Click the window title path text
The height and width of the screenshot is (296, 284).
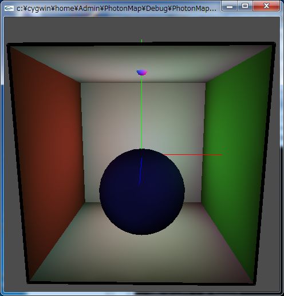(x=116, y=9)
